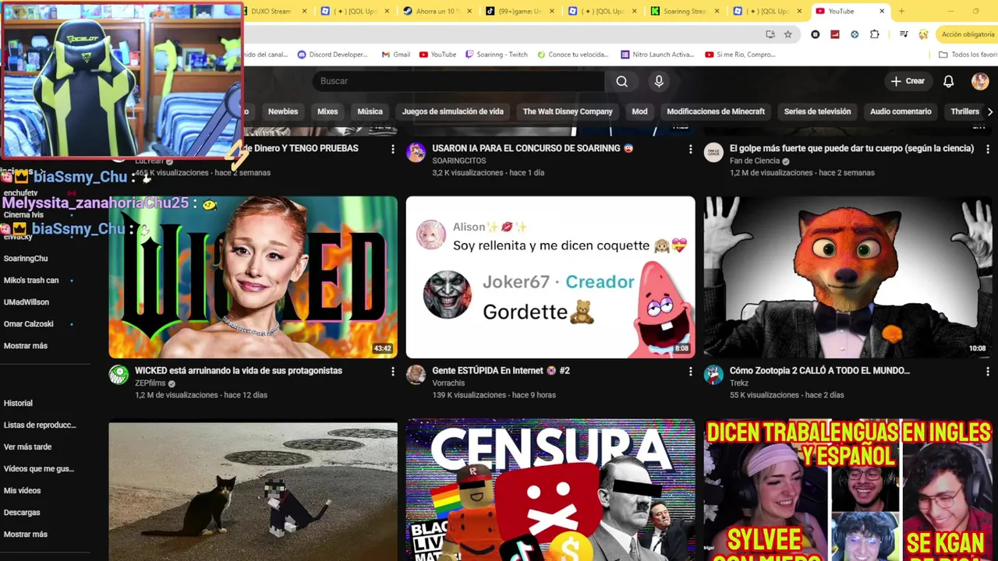Open options for El golpe más fuerte video
This screenshot has width=998, height=561.
[988, 149]
